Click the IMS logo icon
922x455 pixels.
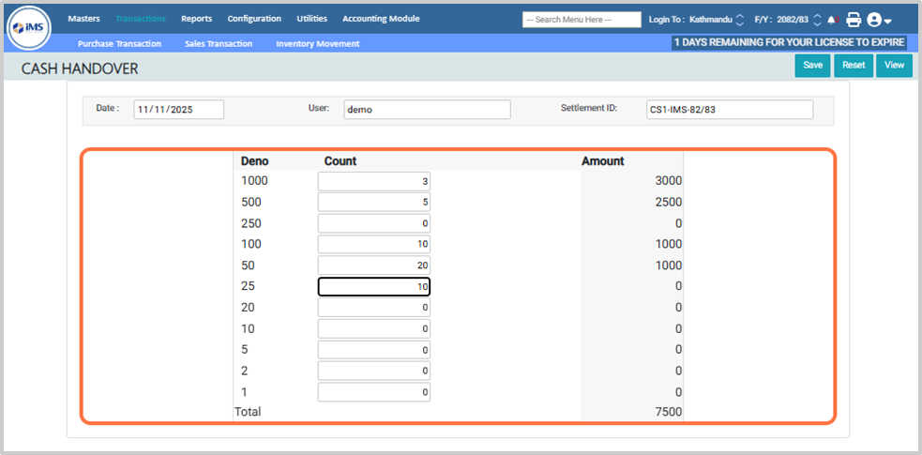(x=28, y=27)
